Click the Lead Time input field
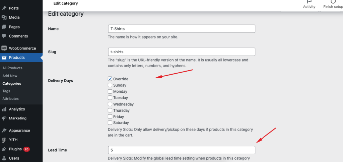343x162 pixels. pos(181,150)
